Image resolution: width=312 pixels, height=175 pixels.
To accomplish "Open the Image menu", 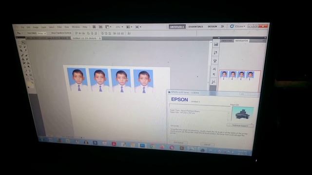I will [x=36, y=27].
